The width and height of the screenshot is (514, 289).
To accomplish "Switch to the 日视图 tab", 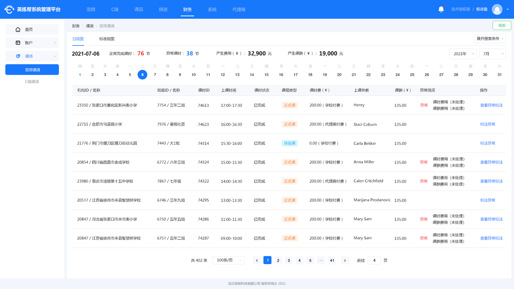I will [78, 39].
